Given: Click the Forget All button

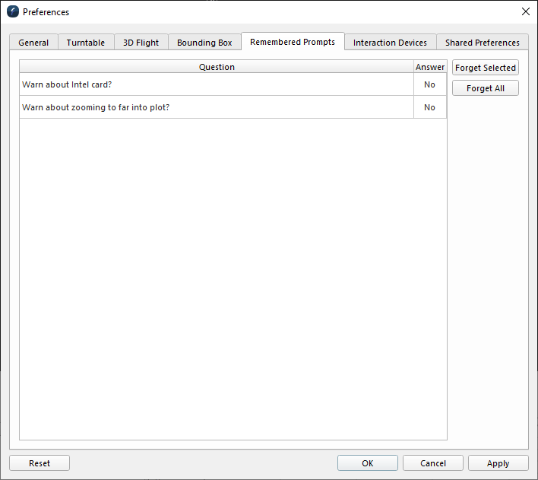Looking at the screenshot, I should tap(485, 88).
